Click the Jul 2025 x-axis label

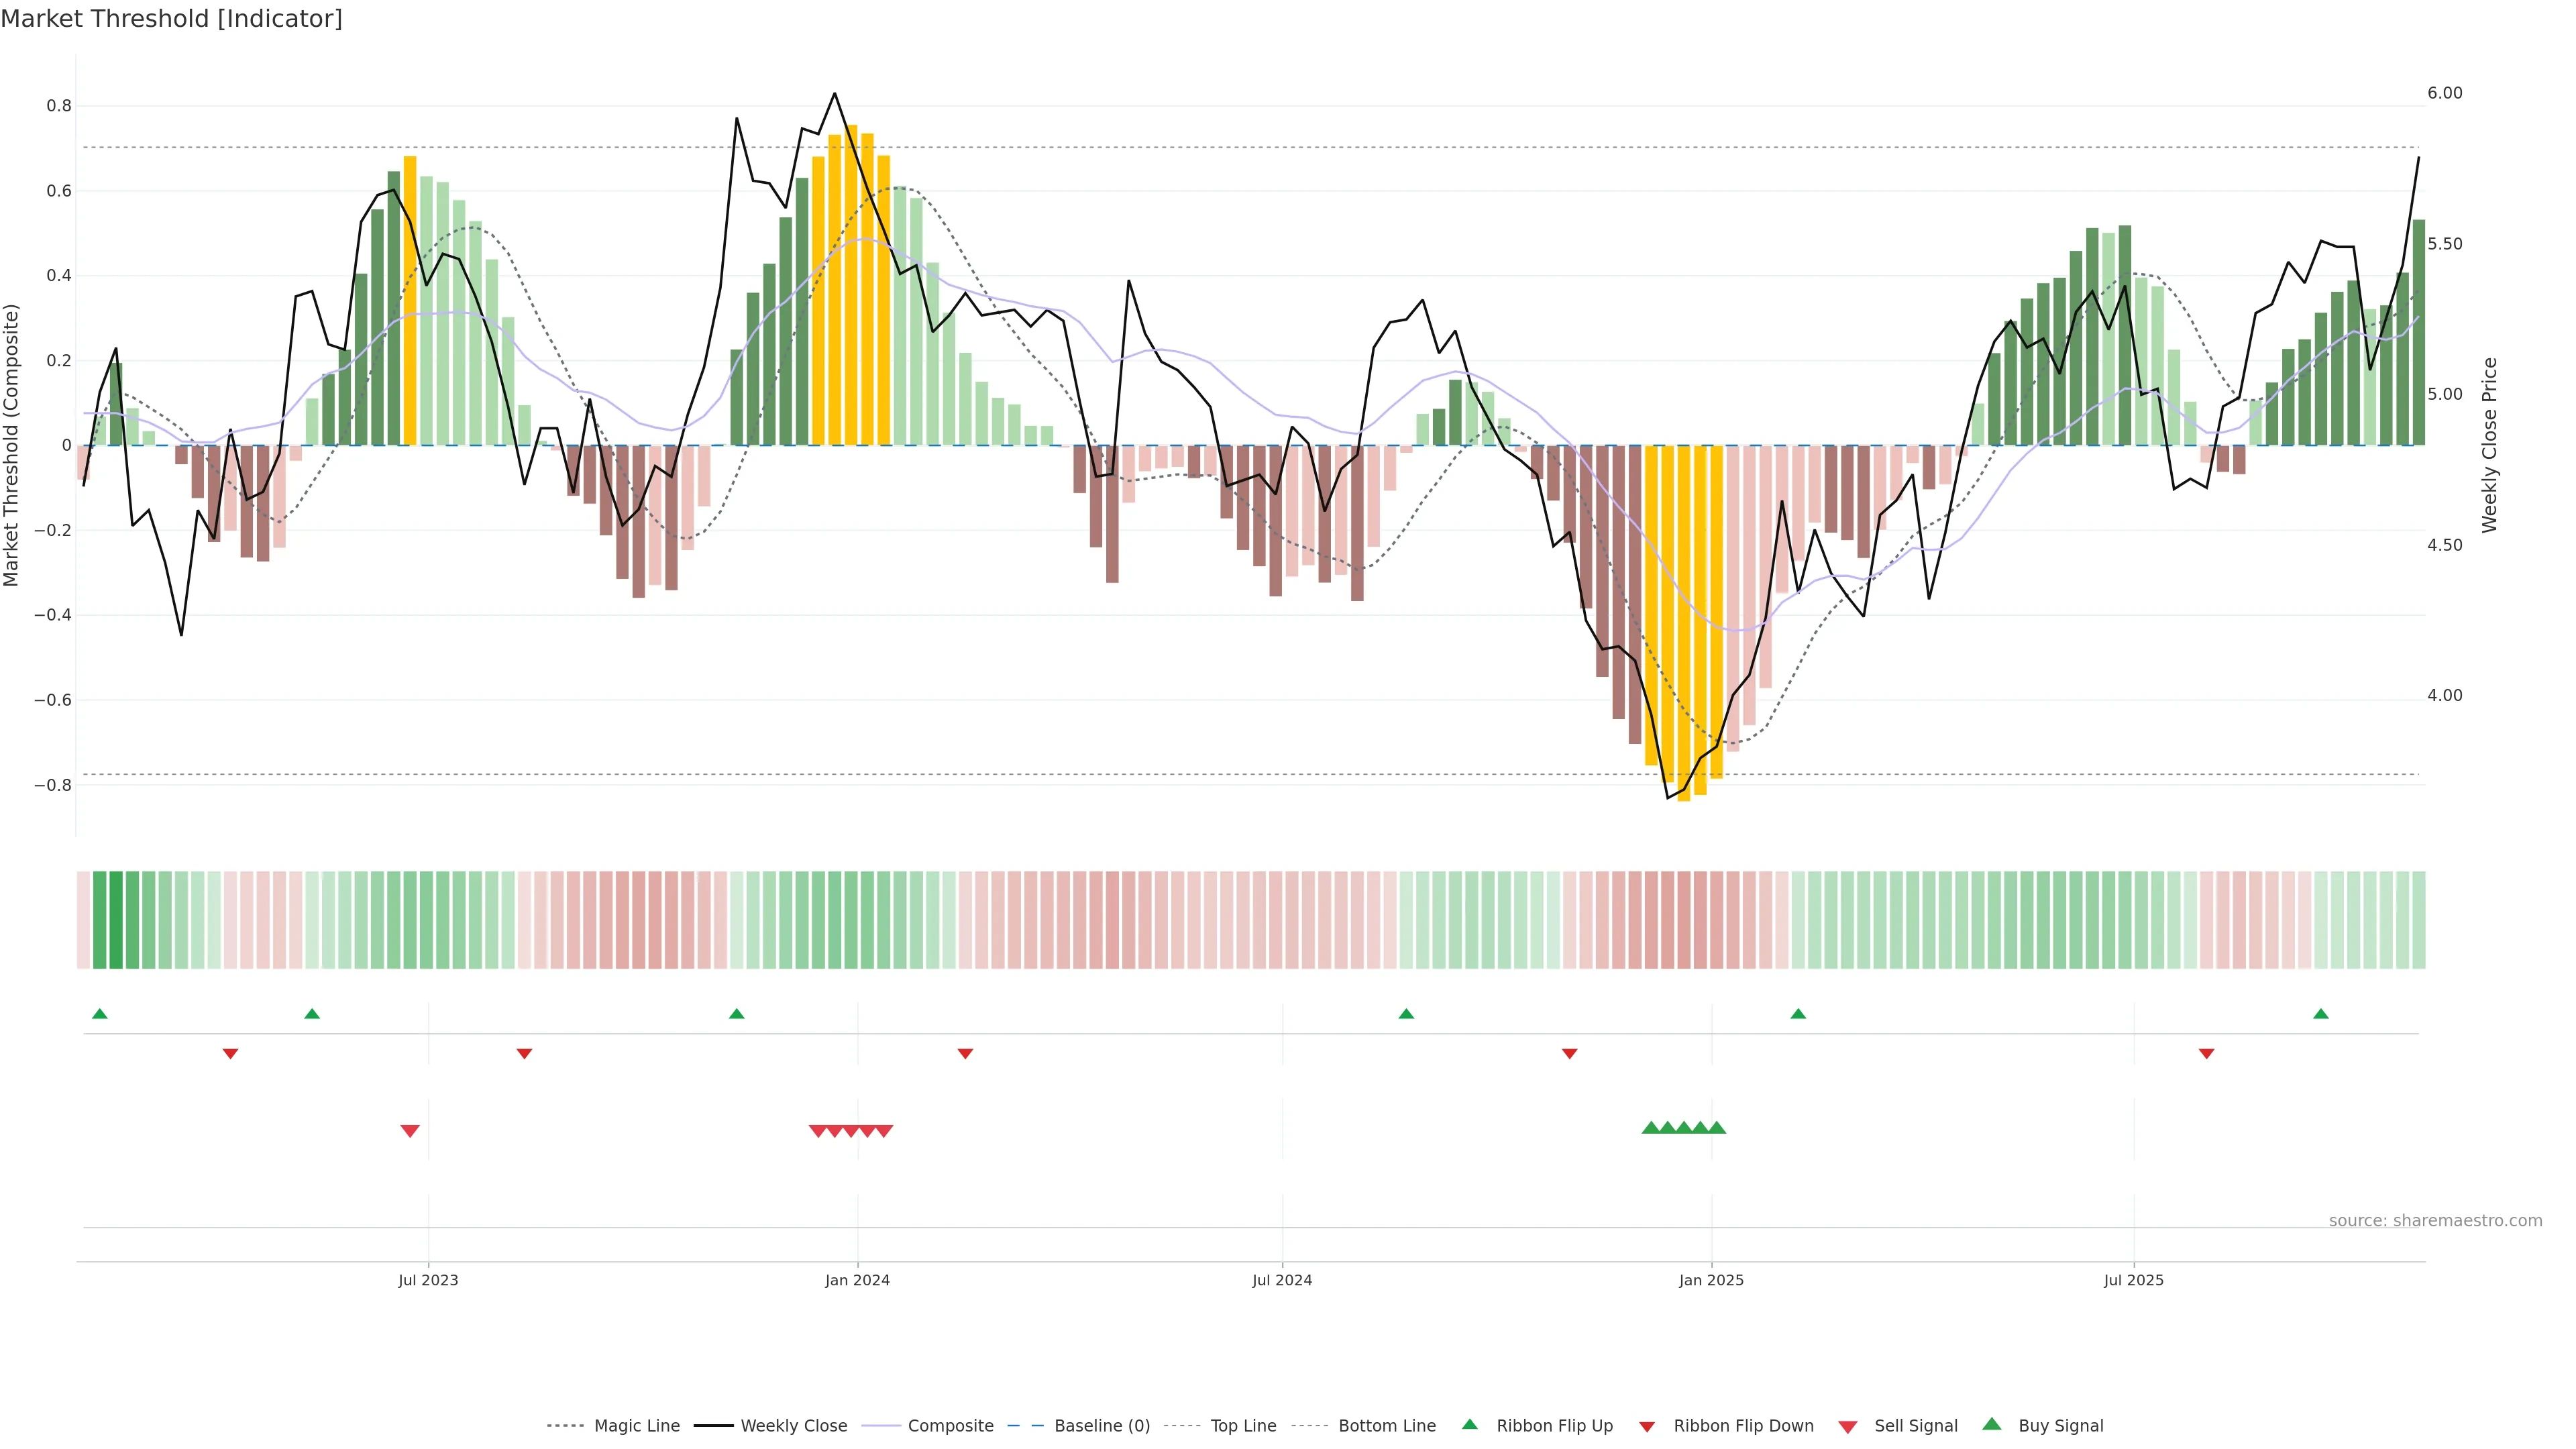(x=2133, y=1280)
